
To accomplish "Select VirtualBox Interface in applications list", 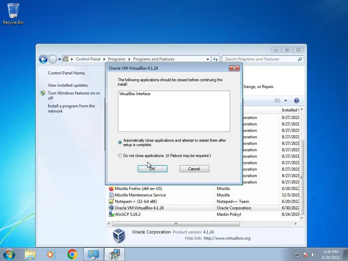I will pos(135,94).
